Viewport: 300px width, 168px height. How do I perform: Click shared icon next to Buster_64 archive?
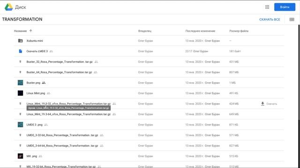pos(96,72)
